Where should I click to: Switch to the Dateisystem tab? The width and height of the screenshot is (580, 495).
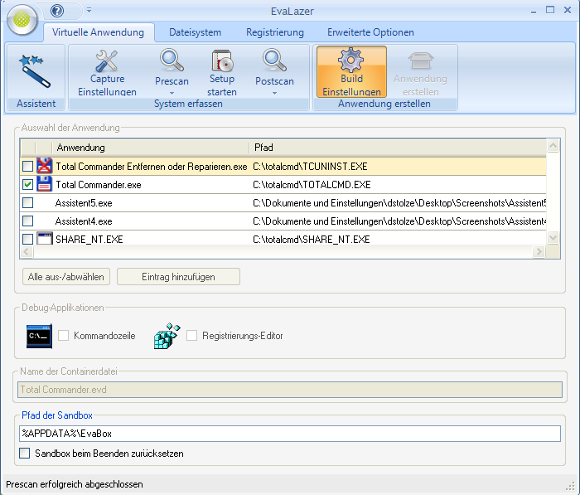point(195,32)
